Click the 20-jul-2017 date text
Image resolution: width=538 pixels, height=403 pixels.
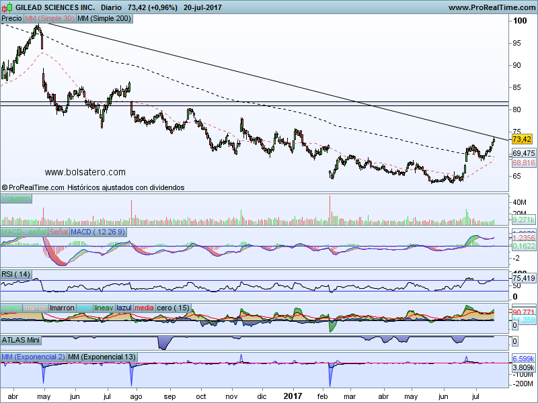(203, 7)
